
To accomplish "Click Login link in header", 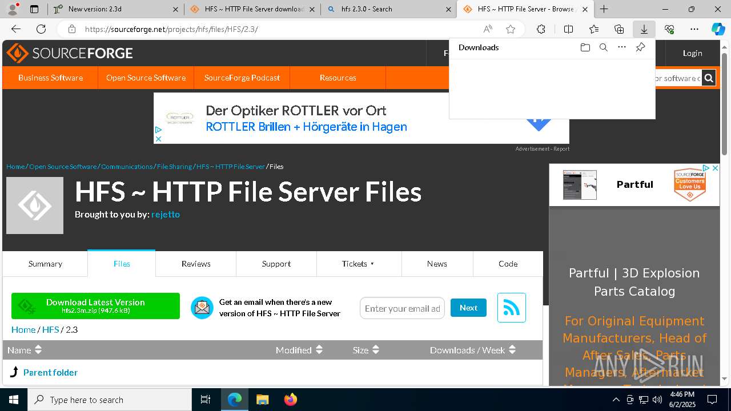I will [692, 53].
